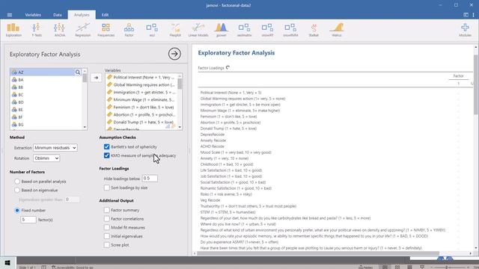This screenshot has height=269, width=479.
Task: Open the Flexplot module menu
Action: (x=175, y=30)
